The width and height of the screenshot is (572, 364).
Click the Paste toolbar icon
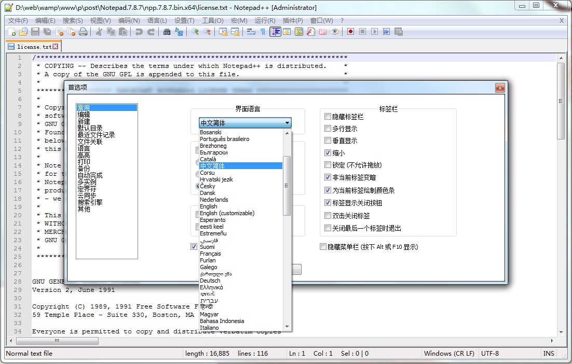coord(124,32)
